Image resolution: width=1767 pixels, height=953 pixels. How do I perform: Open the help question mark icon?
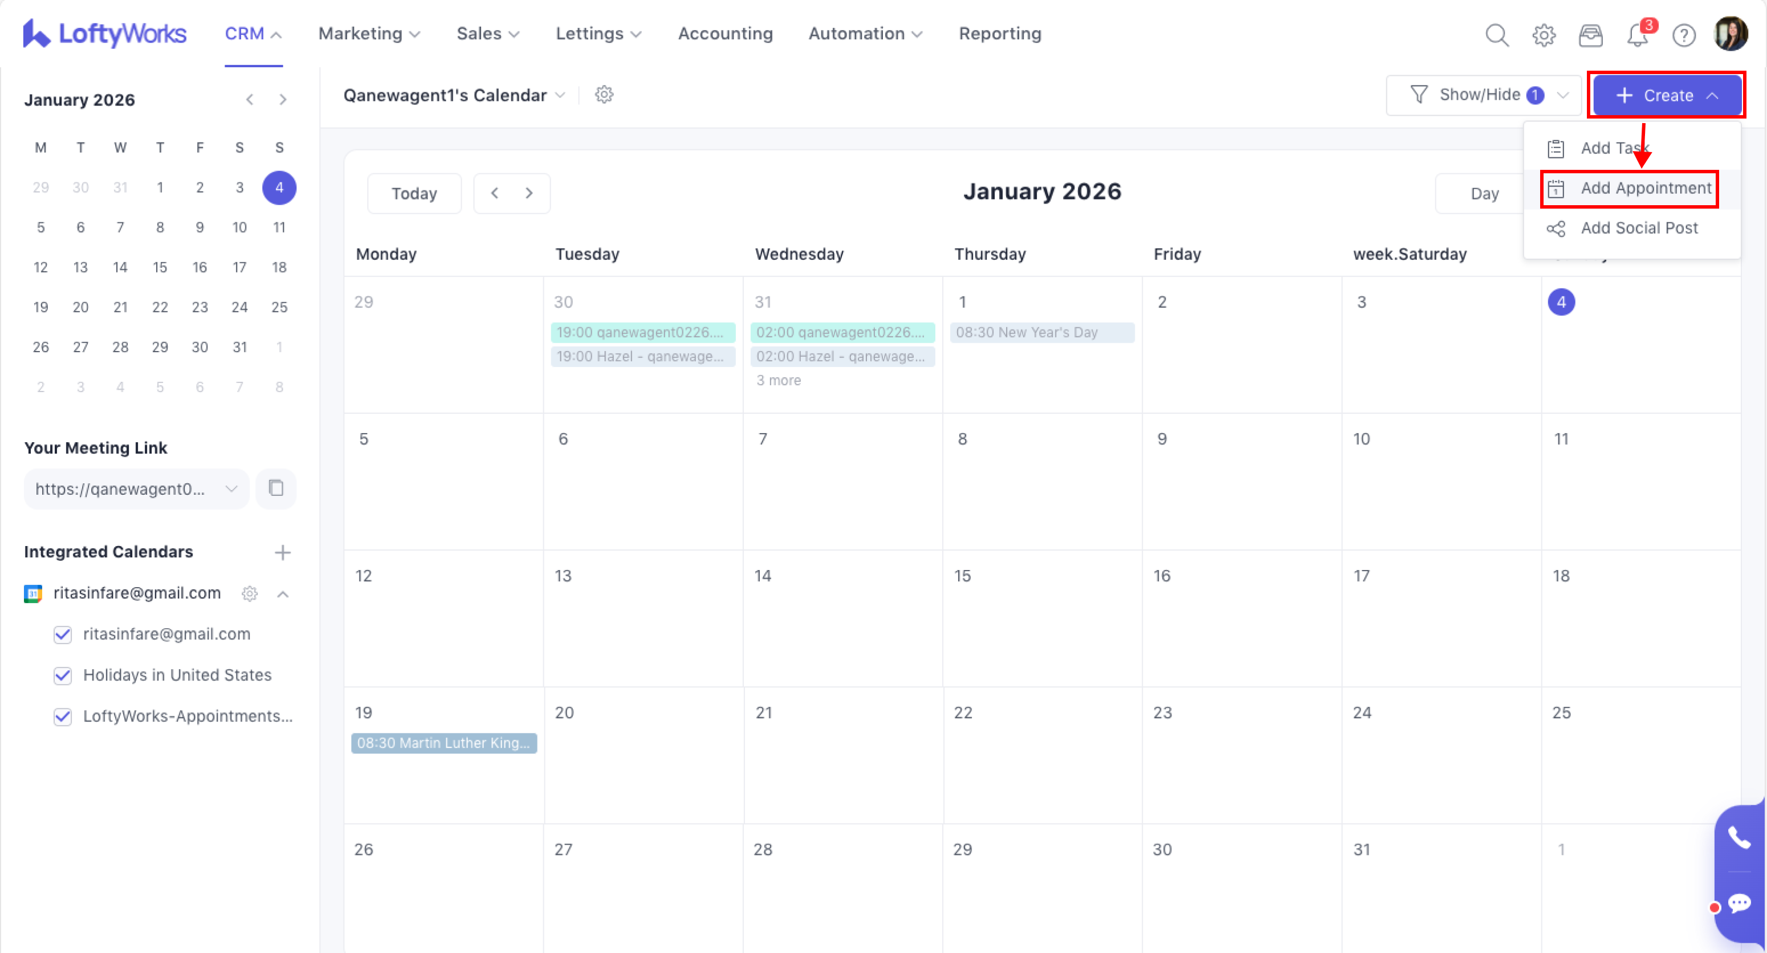click(1684, 34)
